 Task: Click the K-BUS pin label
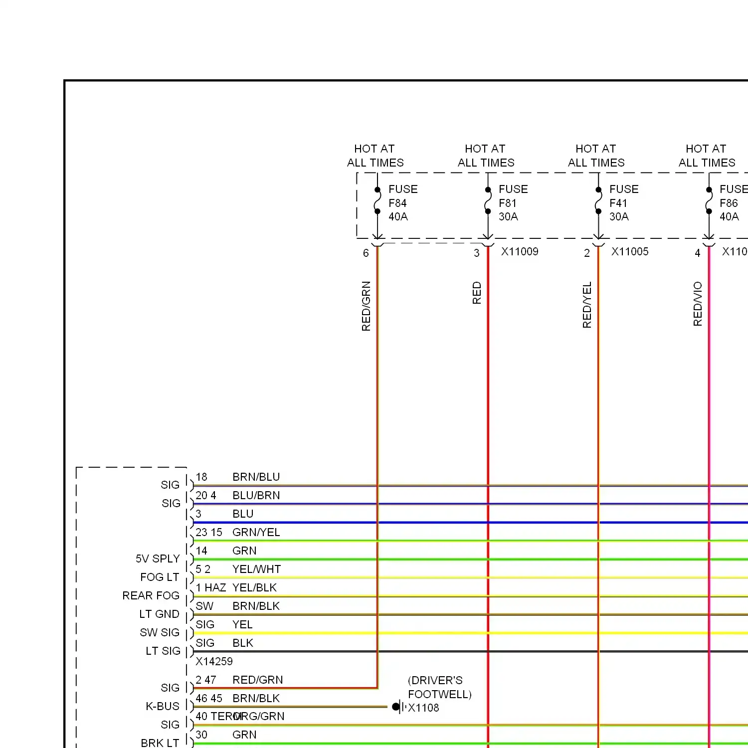(163, 706)
